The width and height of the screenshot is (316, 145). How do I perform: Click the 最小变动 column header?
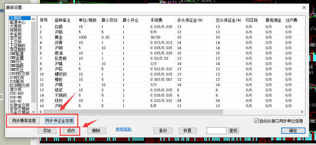pyautogui.click(x=110, y=20)
